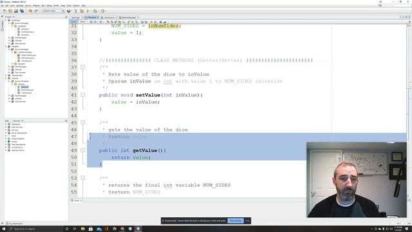
Task: Open Task View on the taskbar
Action: [x=75, y=229]
